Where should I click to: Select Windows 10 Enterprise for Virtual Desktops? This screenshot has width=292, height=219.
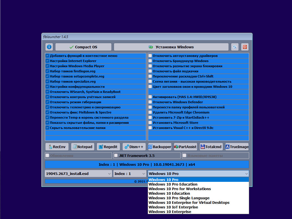pos(198,202)
